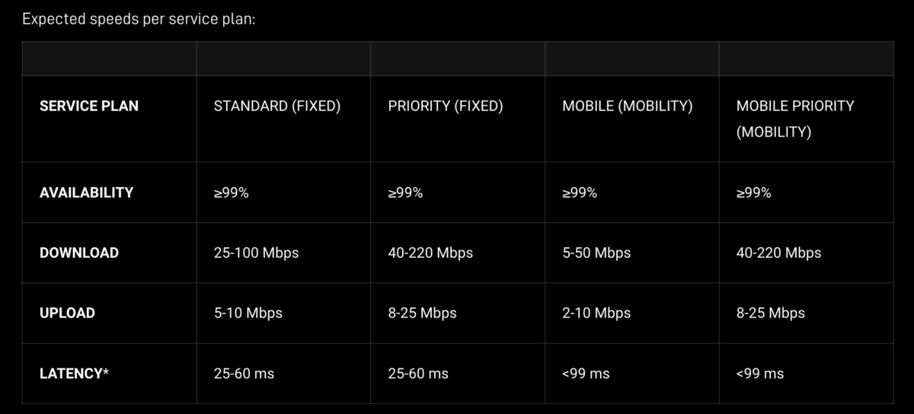Image resolution: width=914 pixels, height=414 pixels.
Task: Select the SERVICE PLAN row header
Action: tap(89, 106)
